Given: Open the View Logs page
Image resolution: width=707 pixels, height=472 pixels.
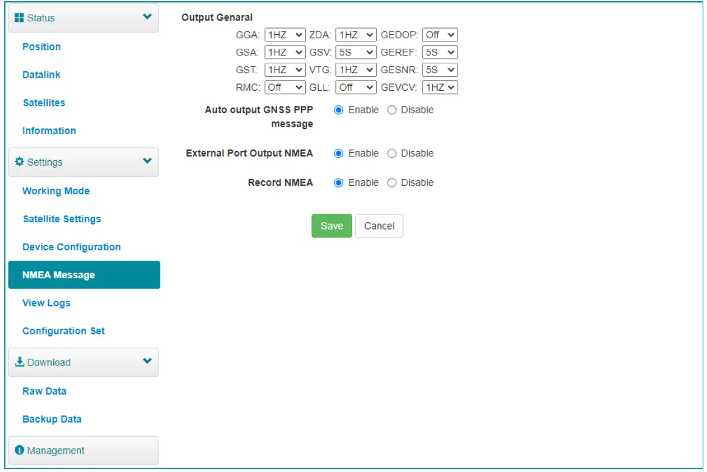Looking at the screenshot, I should [x=46, y=303].
